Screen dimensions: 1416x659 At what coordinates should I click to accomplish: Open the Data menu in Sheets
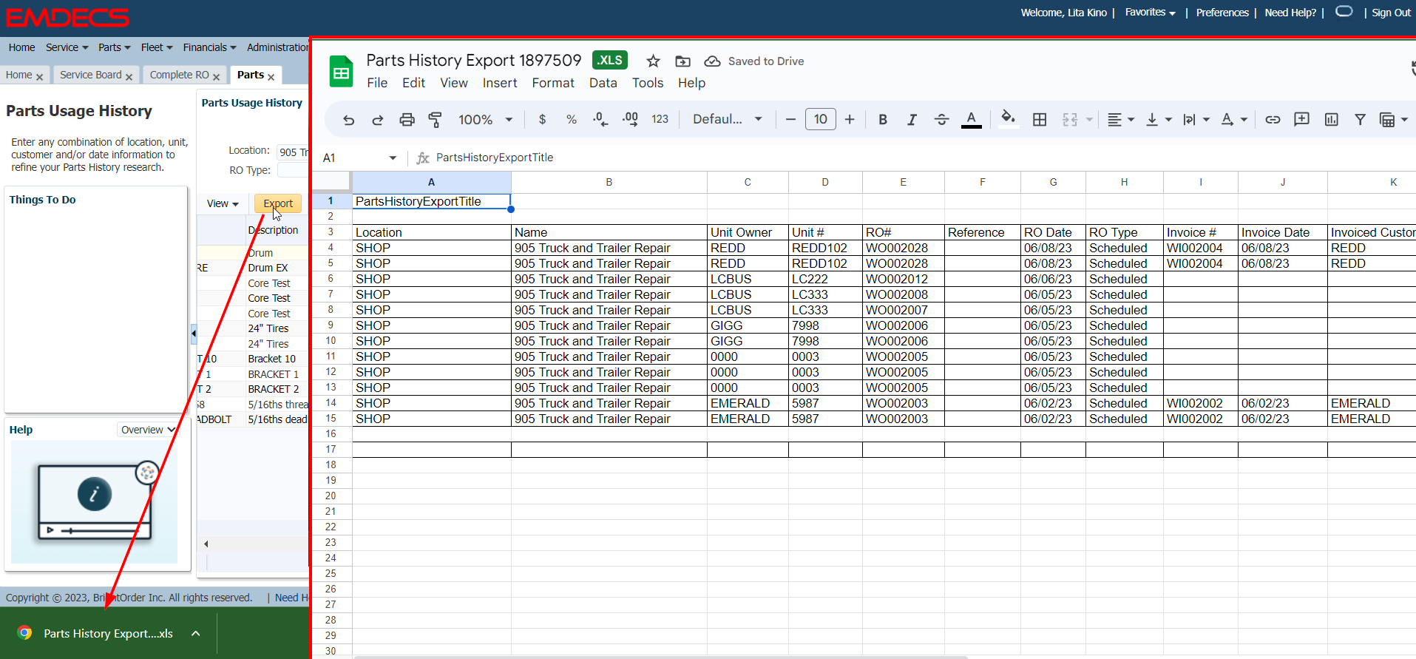(603, 83)
